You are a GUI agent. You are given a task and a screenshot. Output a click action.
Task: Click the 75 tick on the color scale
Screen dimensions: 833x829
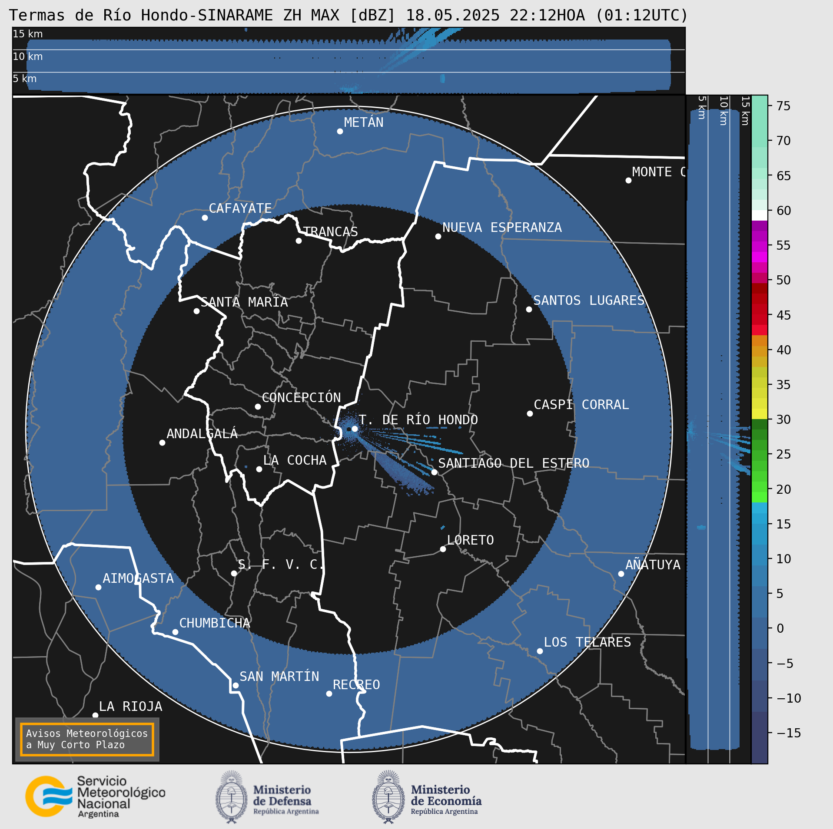tap(783, 106)
